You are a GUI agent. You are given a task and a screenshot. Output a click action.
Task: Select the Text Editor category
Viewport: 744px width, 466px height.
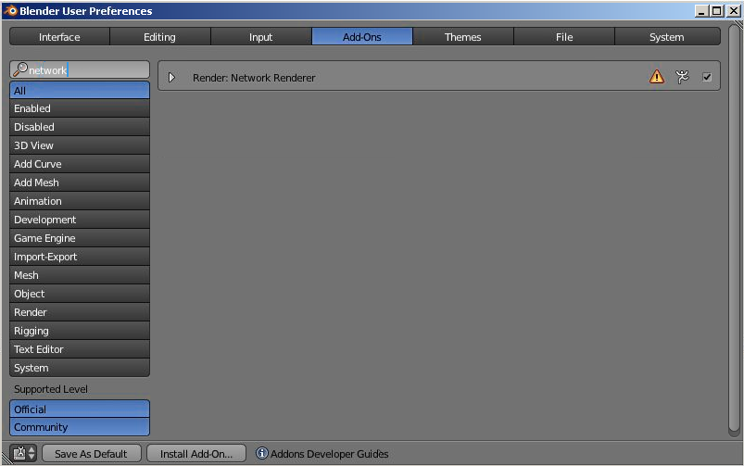pyautogui.click(x=80, y=348)
